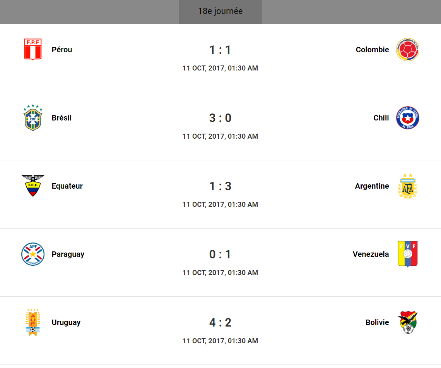Click the Argentine team name
Screen dimensions: 441x368
pos(372,186)
